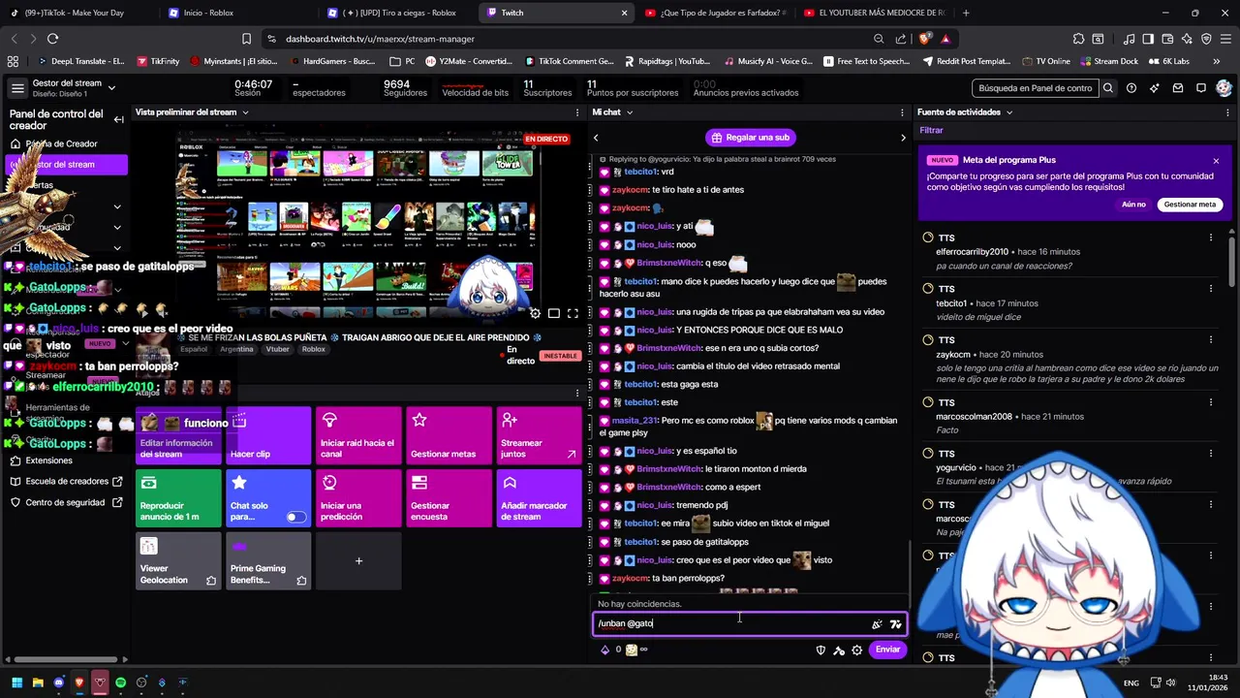The width and height of the screenshot is (1240, 698).
Task: Open the inbox mail icon
Action: pyautogui.click(x=1178, y=88)
